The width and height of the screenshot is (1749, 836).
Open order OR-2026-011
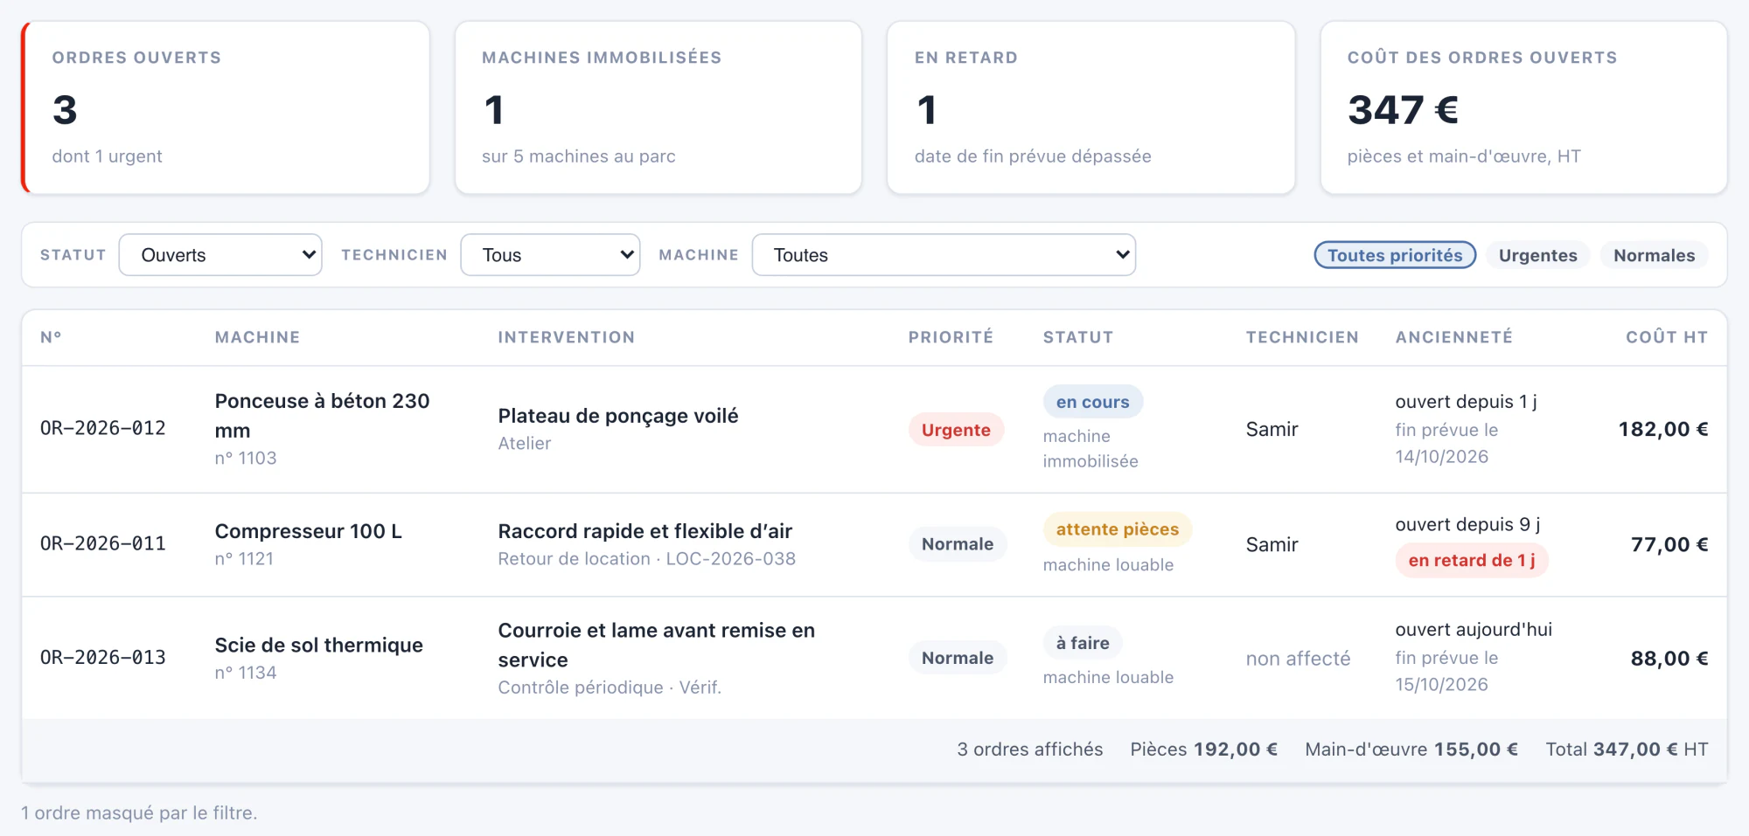pyautogui.click(x=103, y=543)
